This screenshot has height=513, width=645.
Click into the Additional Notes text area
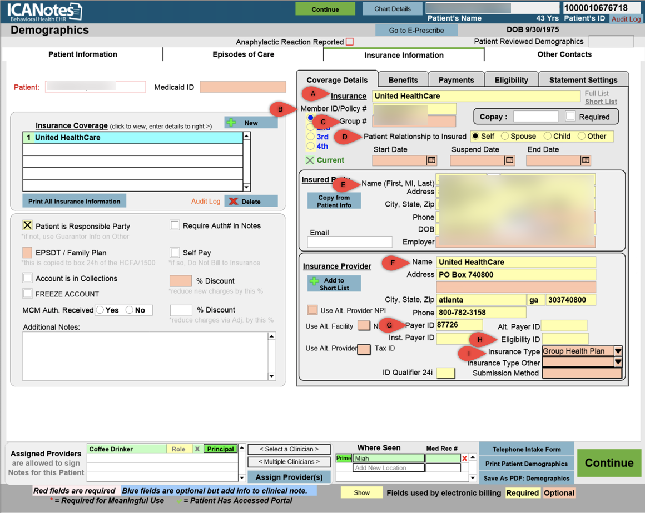(145, 356)
